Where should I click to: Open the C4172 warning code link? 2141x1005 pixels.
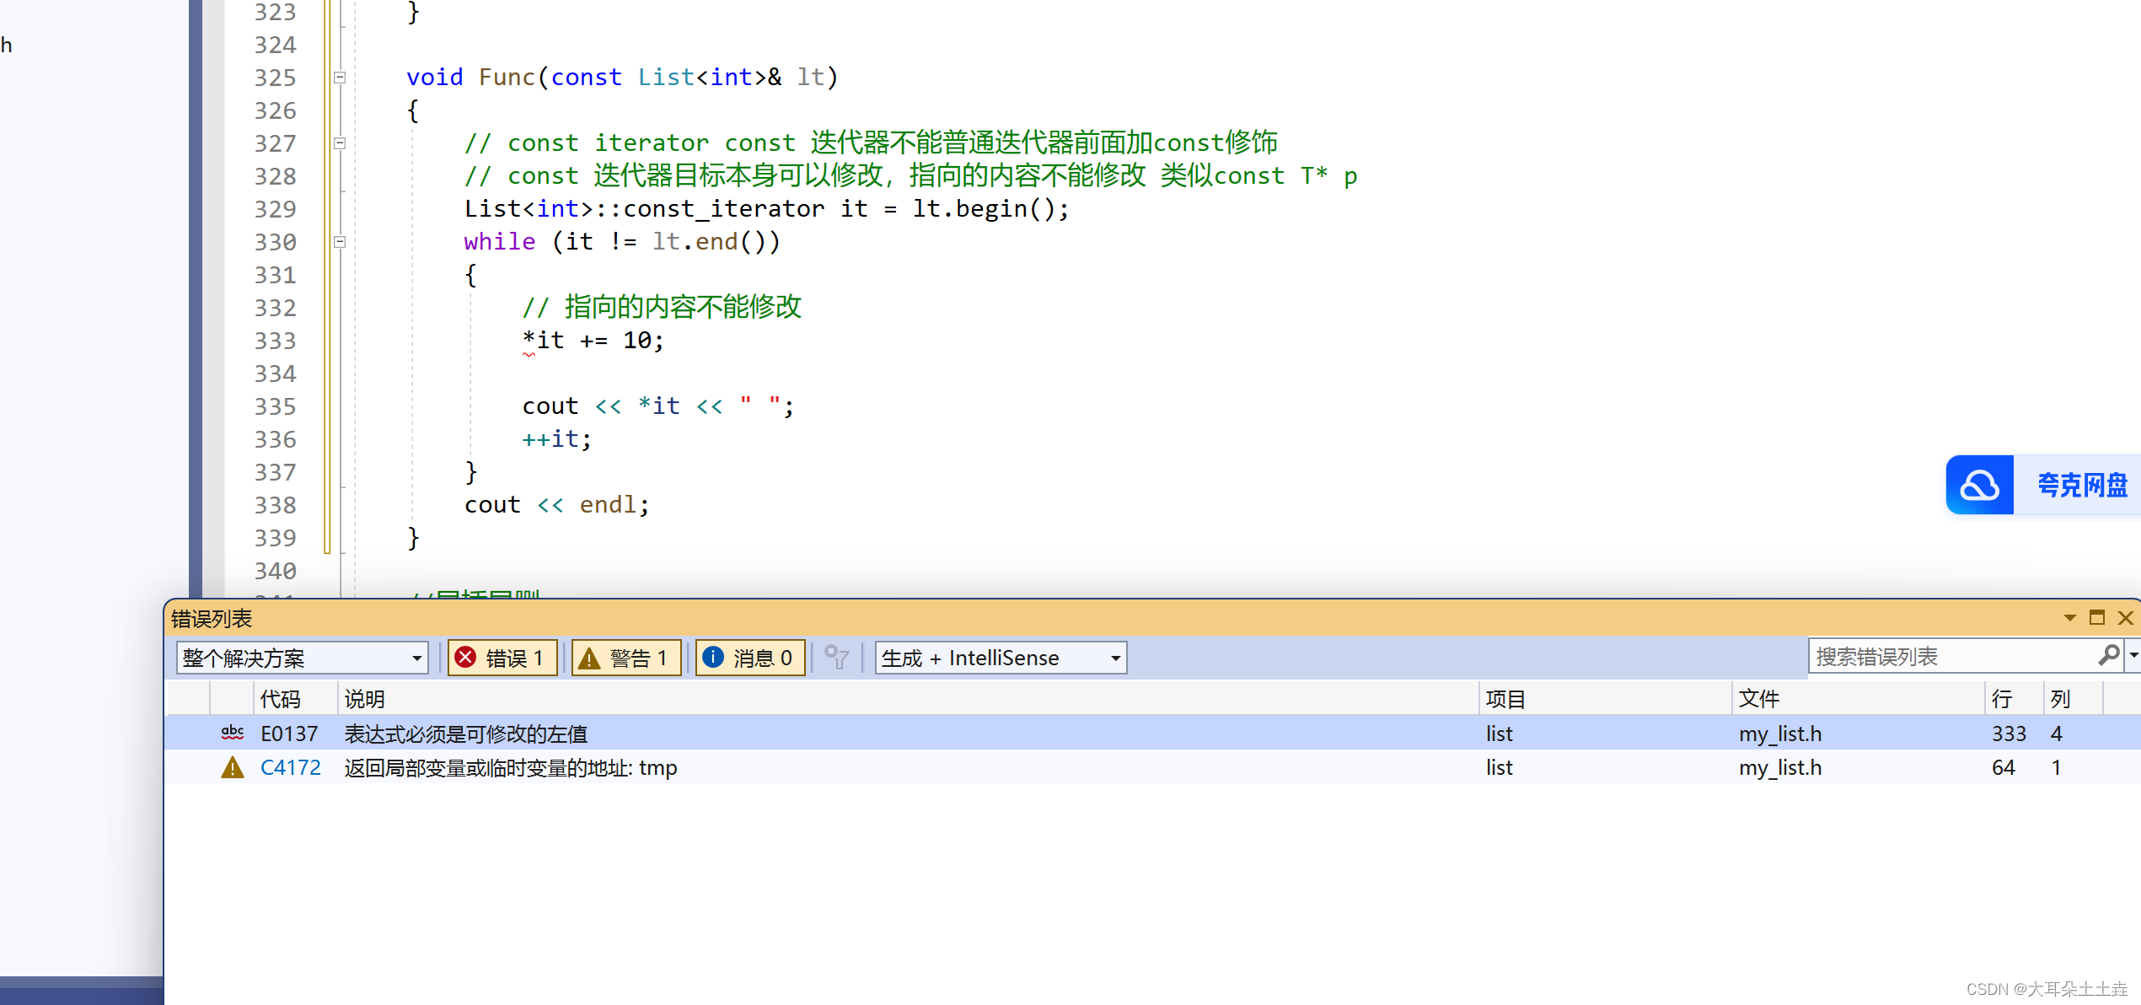[x=291, y=767]
